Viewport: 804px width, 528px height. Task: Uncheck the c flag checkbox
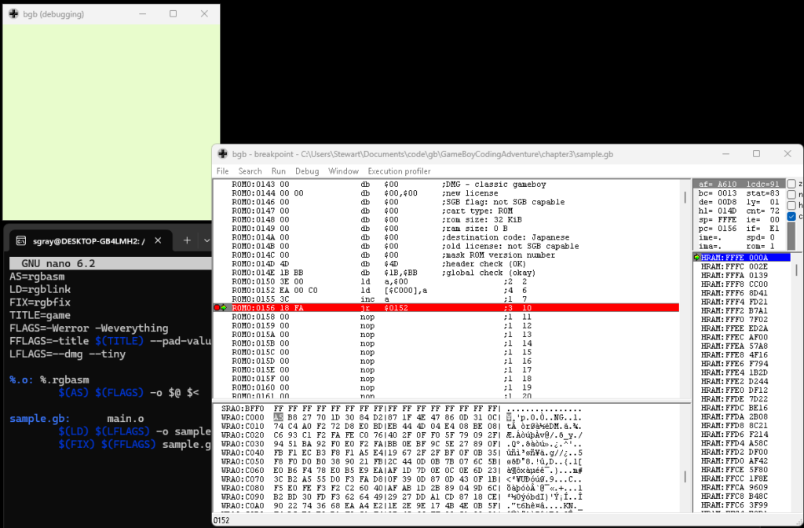coord(791,217)
